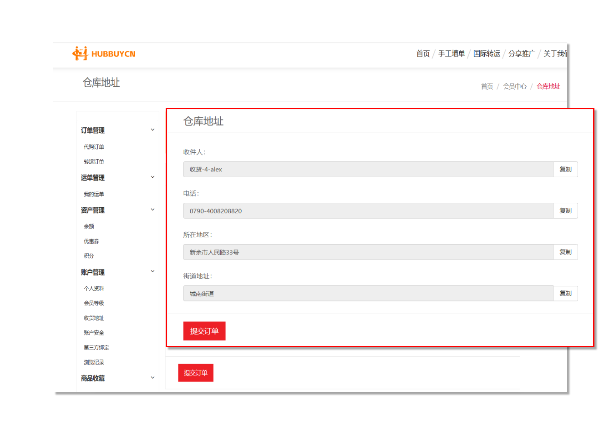The image size is (609, 430).
Task: Copy the 所在地区 address
Action: (565, 252)
